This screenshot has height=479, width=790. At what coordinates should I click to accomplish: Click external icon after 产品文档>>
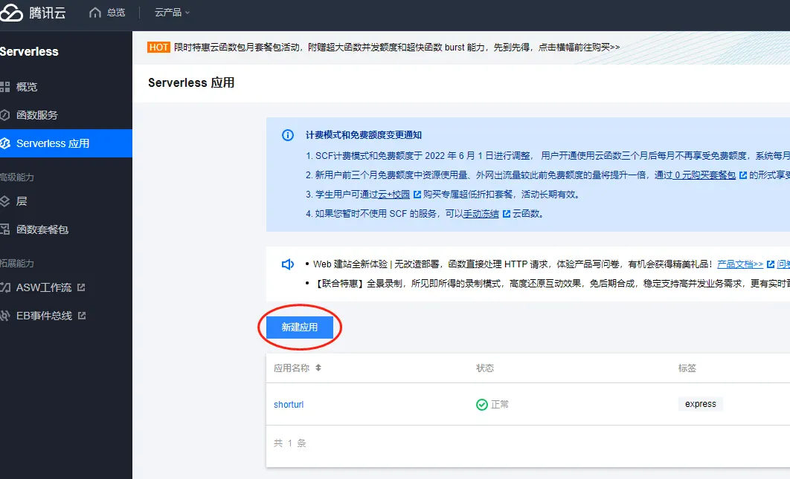(771, 264)
